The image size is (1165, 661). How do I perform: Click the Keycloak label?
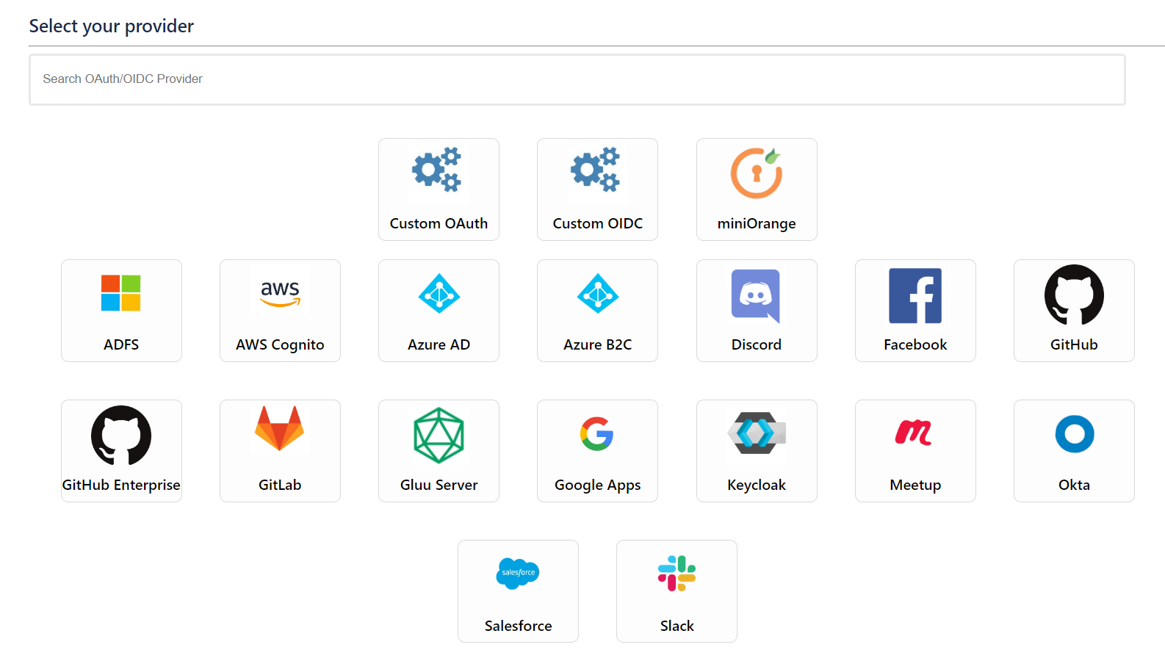(x=757, y=485)
